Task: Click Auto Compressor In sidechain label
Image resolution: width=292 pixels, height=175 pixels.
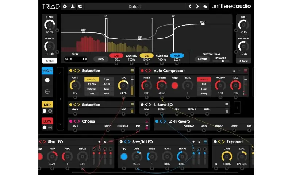Action: click(x=234, y=71)
